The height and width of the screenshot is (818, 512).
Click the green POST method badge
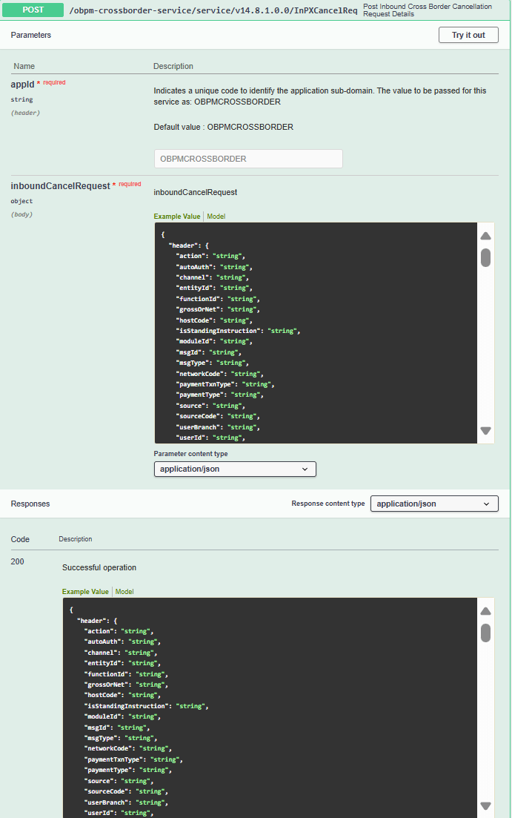pyautogui.click(x=33, y=10)
